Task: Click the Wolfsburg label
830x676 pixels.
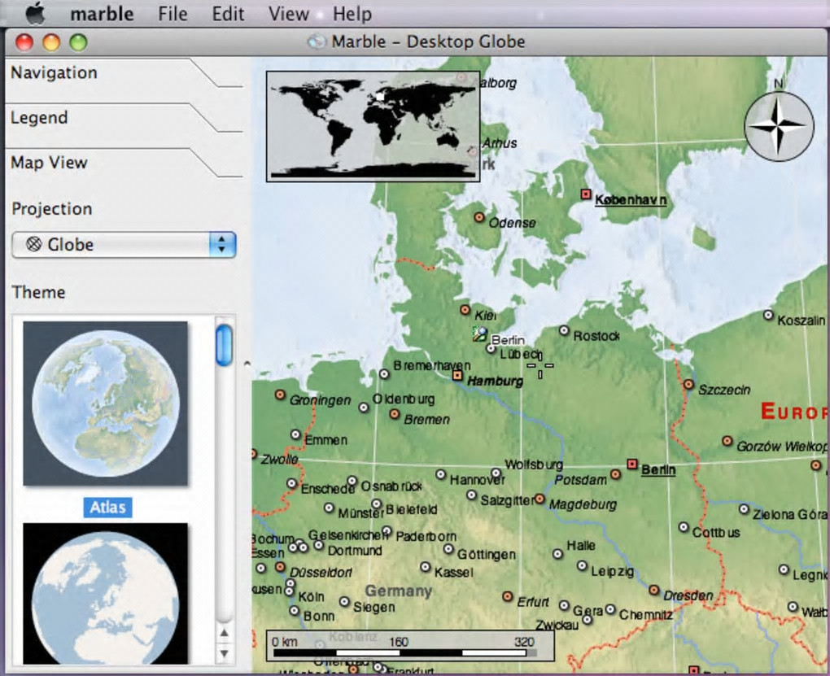Action: (534, 464)
